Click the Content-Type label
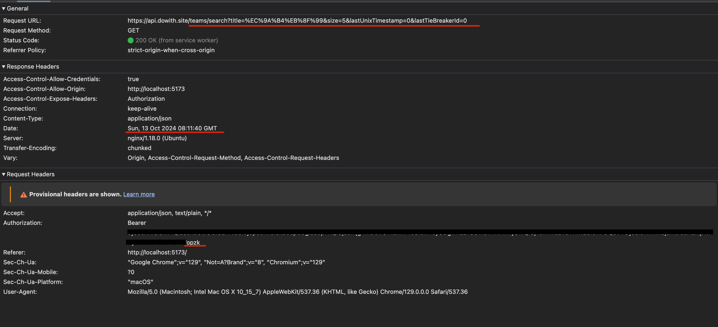Viewport: 718px width, 327px height. point(23,119)
